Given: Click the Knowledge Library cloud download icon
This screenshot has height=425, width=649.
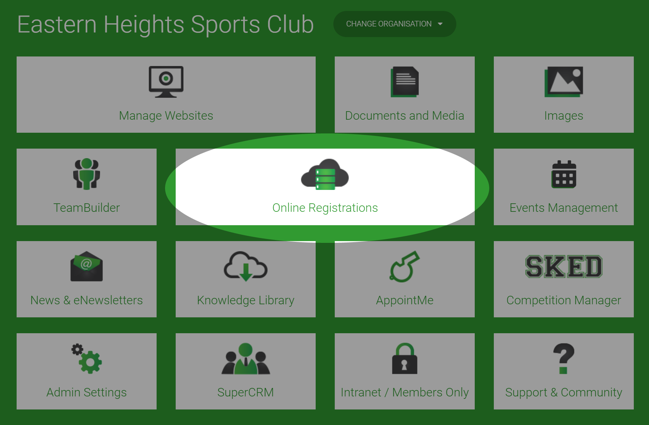Looking at the screenshot, I should tap(246, 267).
